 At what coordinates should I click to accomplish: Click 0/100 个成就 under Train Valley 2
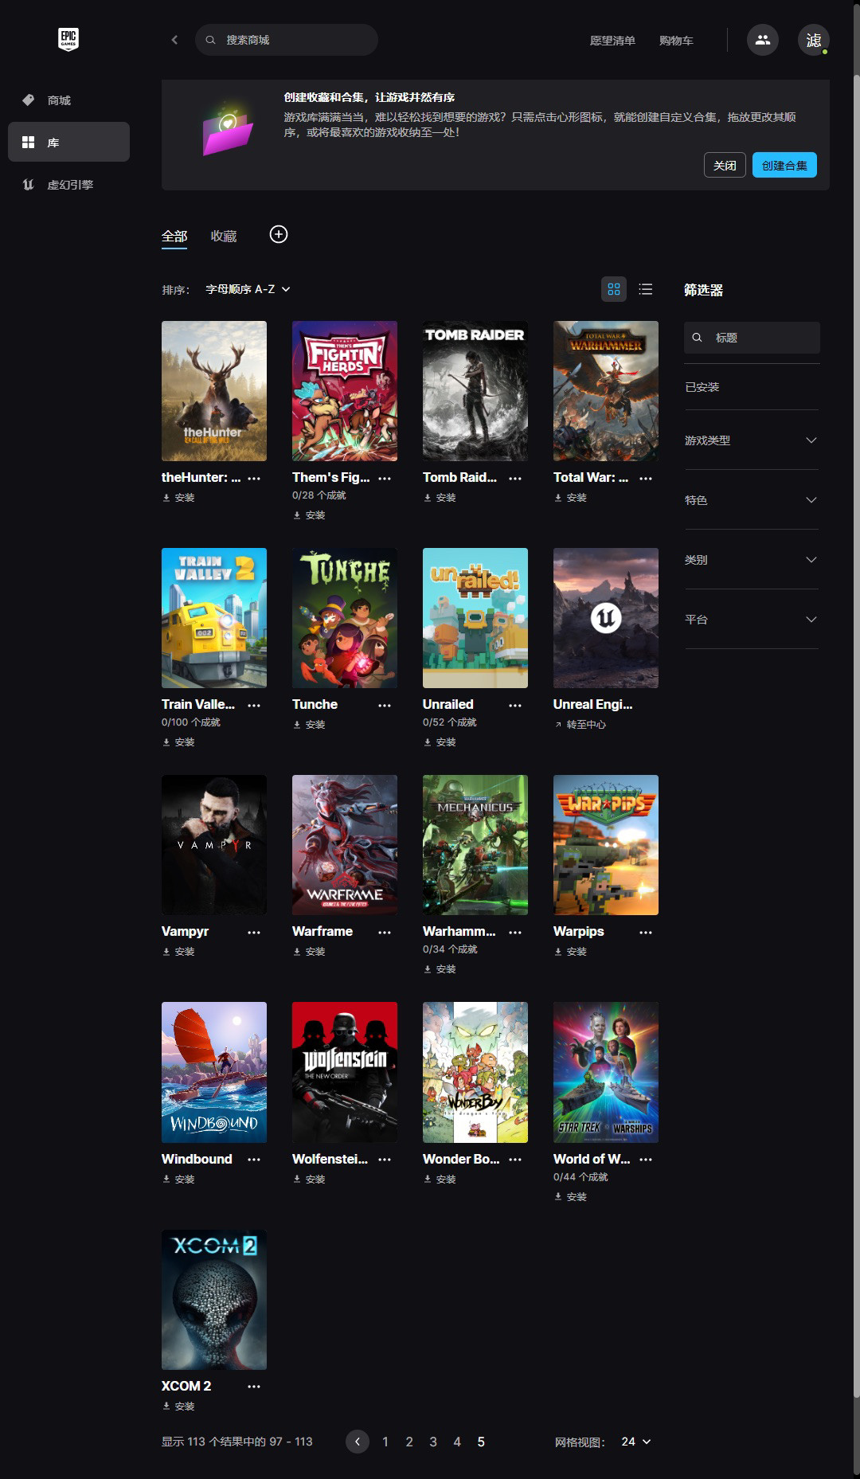191,722
